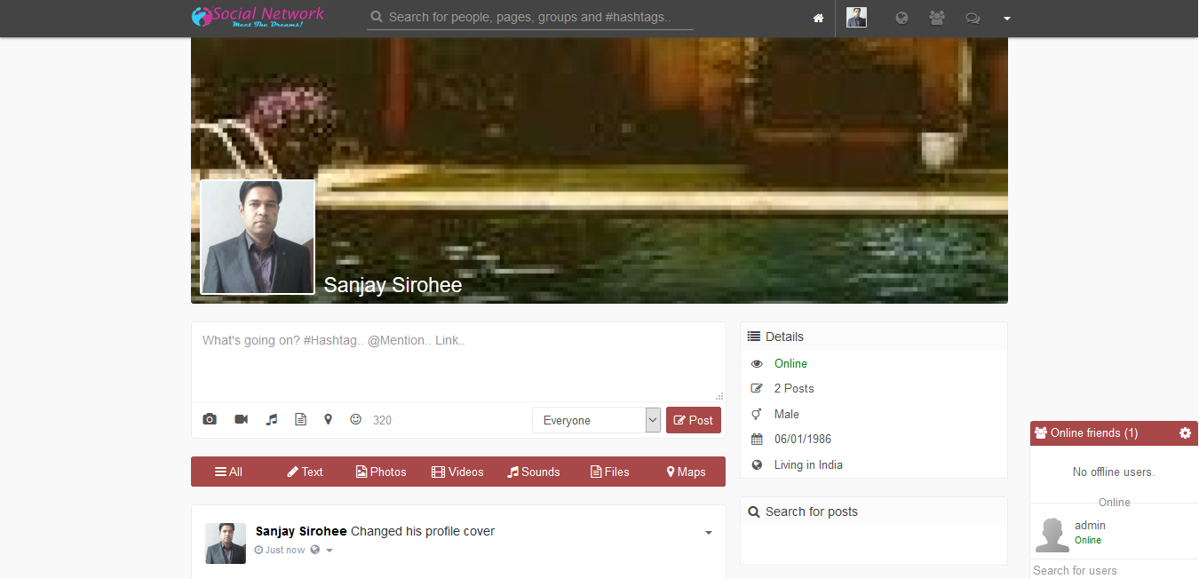
Task: Open friend requests icon in navbar
Action: coord(936,18)
